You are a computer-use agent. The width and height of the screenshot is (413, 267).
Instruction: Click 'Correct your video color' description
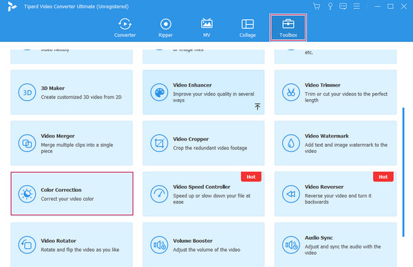67,199
